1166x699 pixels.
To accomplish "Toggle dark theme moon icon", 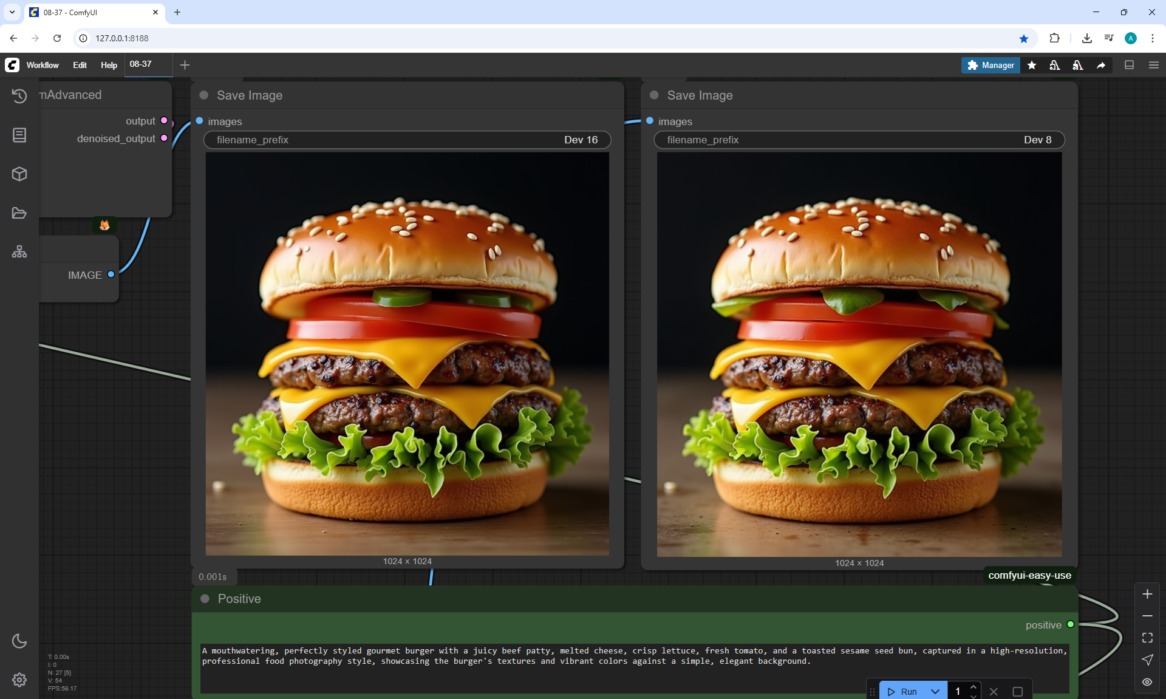I will click(x=19, y=641).
